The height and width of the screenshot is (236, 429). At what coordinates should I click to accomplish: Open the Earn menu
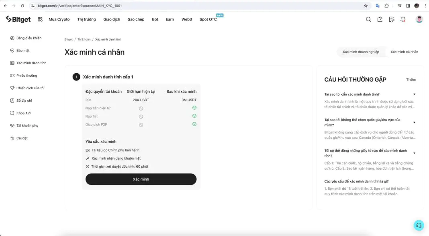click(x=170, y=19)
